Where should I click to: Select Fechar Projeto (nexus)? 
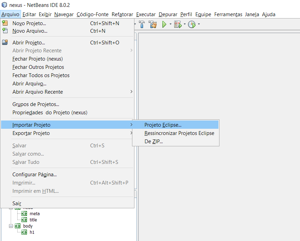point(67,59)
